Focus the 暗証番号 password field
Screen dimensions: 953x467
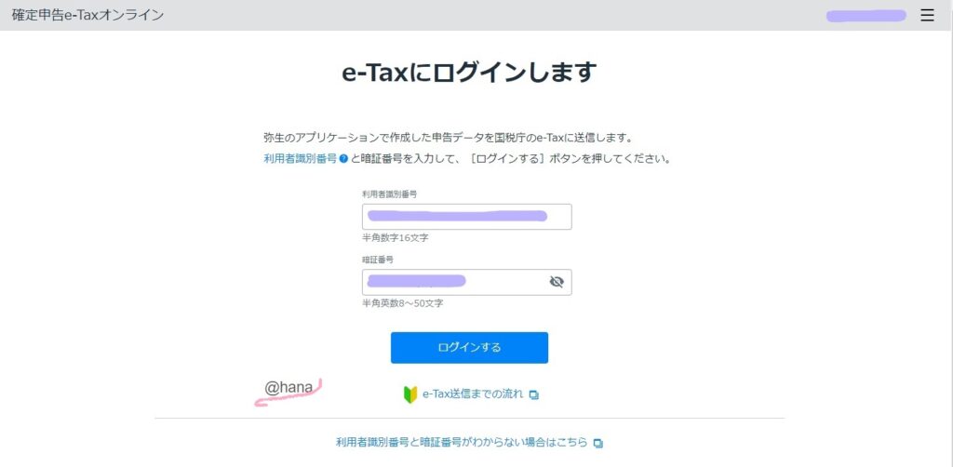coord(467,283)
